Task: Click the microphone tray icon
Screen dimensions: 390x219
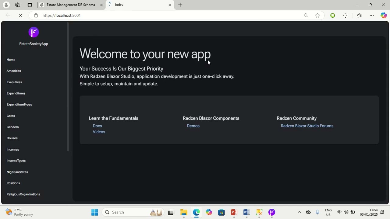Action: (x=317, y=212)
